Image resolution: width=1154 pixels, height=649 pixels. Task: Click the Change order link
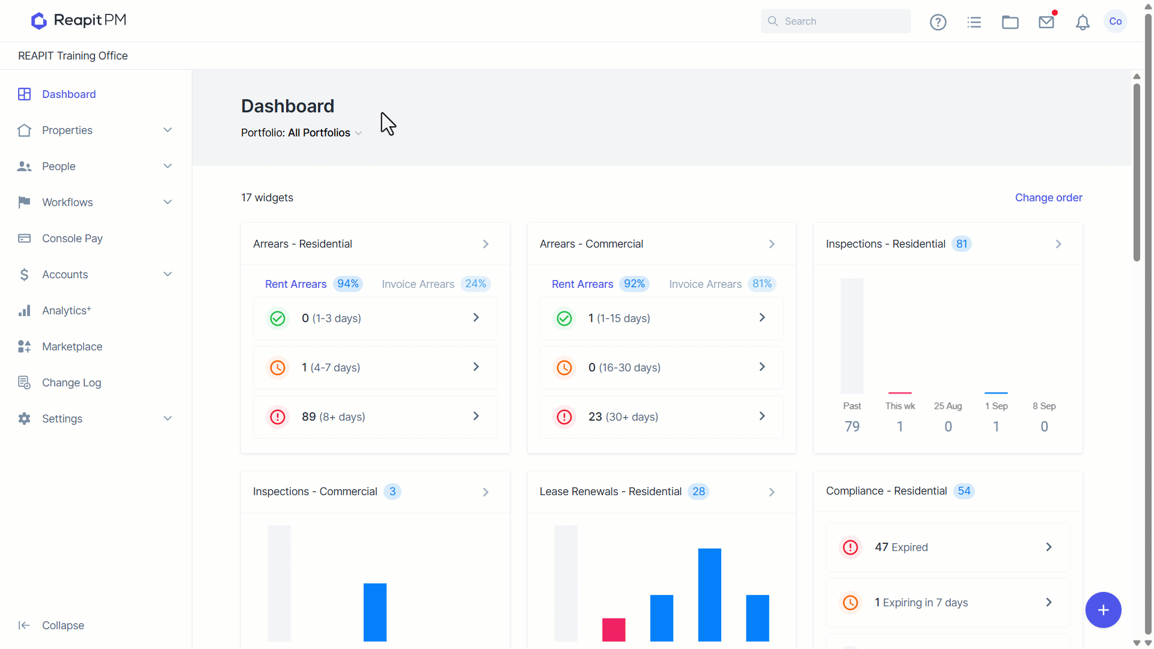click(x=1048, y=198)
